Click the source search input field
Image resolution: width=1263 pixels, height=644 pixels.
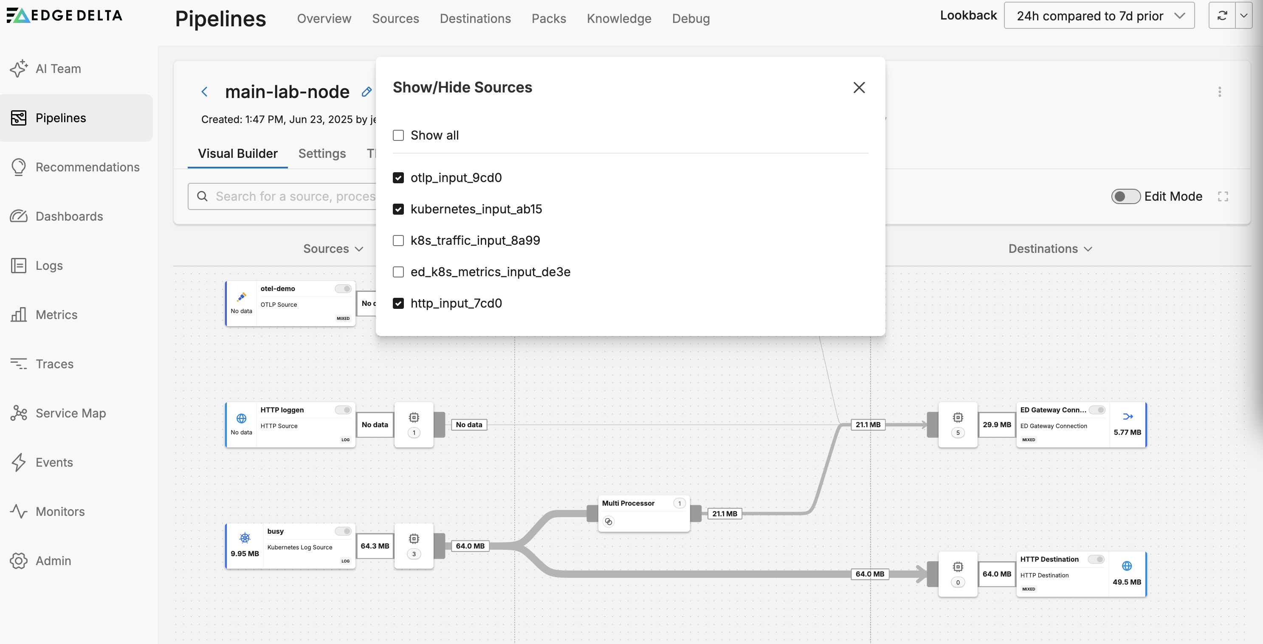click(294, 196)
